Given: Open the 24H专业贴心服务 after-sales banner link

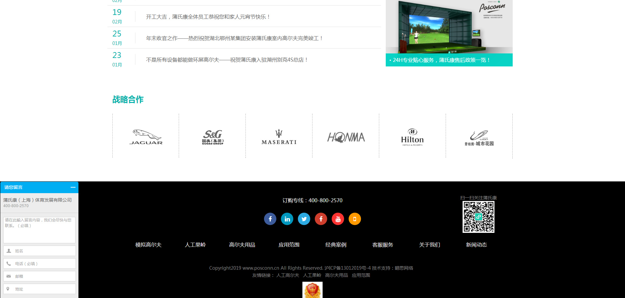Looking at the screenshot, I should (x=441, y=60).
